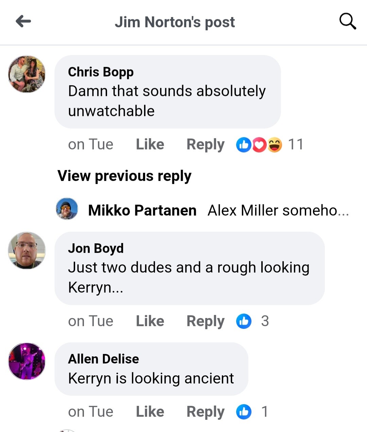Like Jon Boyd's comment
Viewport: 367px width, 432px height.
[x=150, y=321]
